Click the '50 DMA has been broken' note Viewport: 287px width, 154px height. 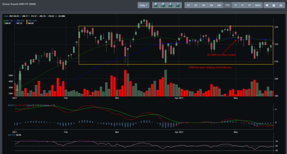[x=221, y=55]
